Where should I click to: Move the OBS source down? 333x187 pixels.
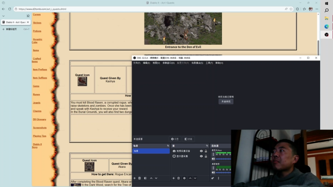[195, 178]
